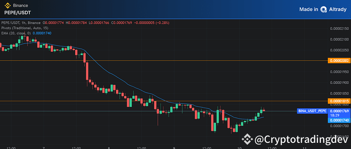Select the EMA (20, close, 0) indicator

[16, 33]
